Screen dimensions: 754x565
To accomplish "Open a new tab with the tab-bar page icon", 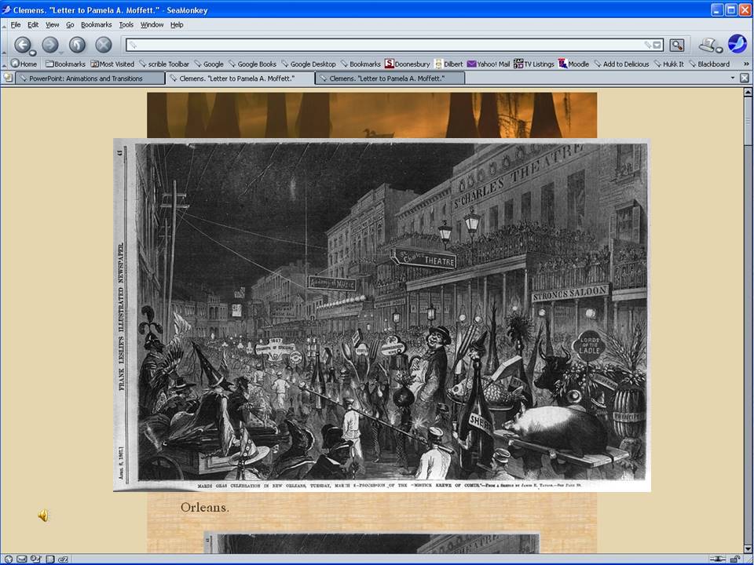I will (x=8, y=78).
